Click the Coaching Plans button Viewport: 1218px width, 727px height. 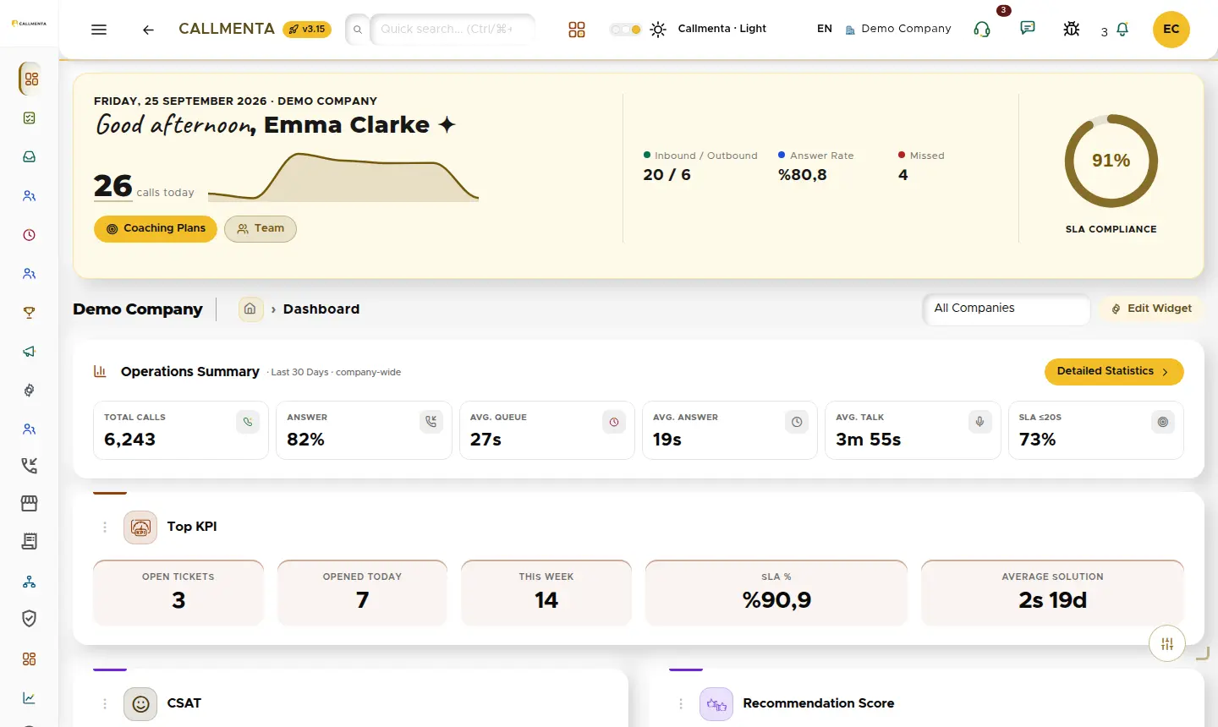click(x=156, y=229)
